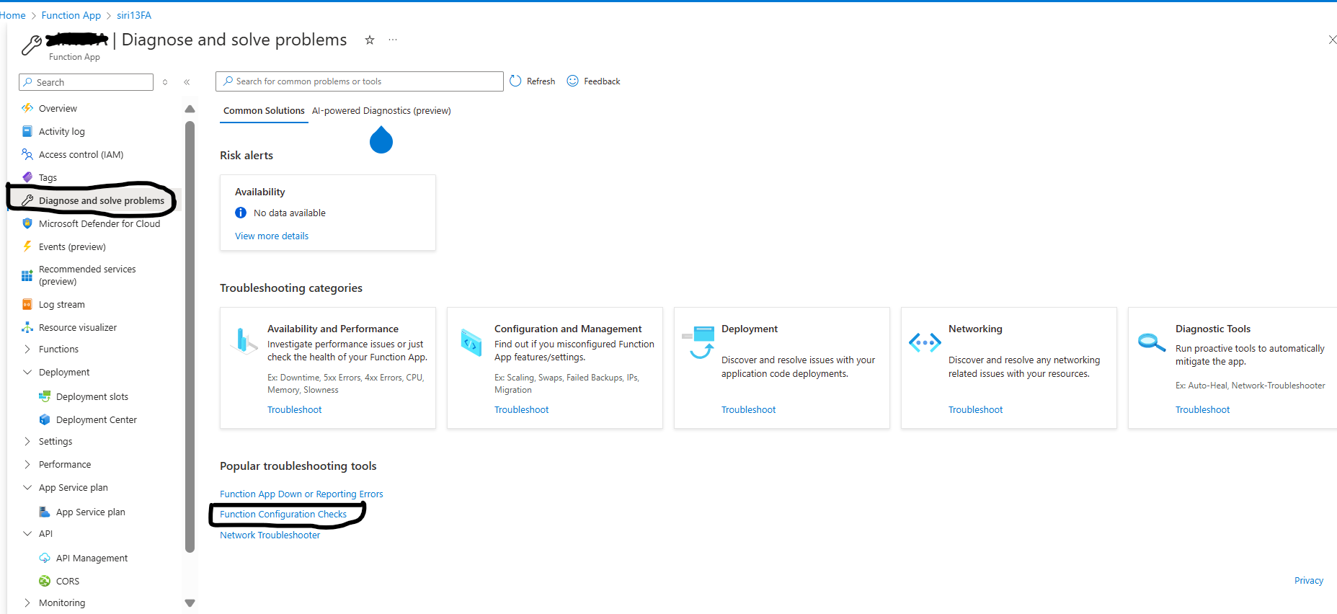
Task: Click the Availability and Performance card icon
Action: 244,340
